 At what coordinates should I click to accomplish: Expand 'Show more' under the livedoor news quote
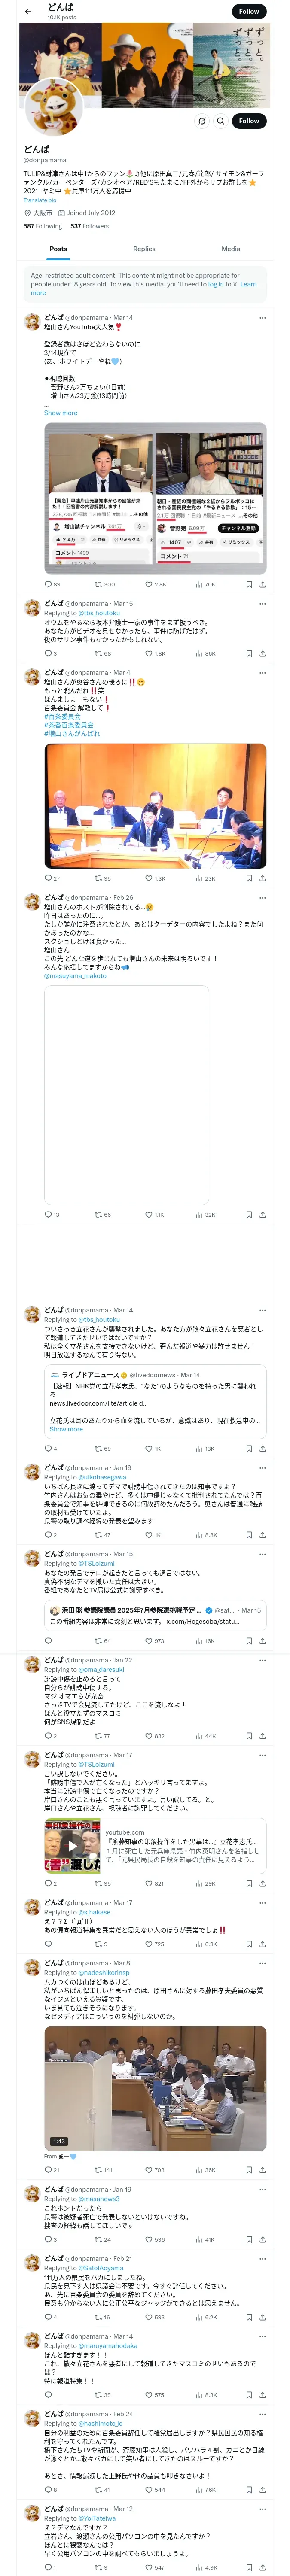pos(66,1429)
